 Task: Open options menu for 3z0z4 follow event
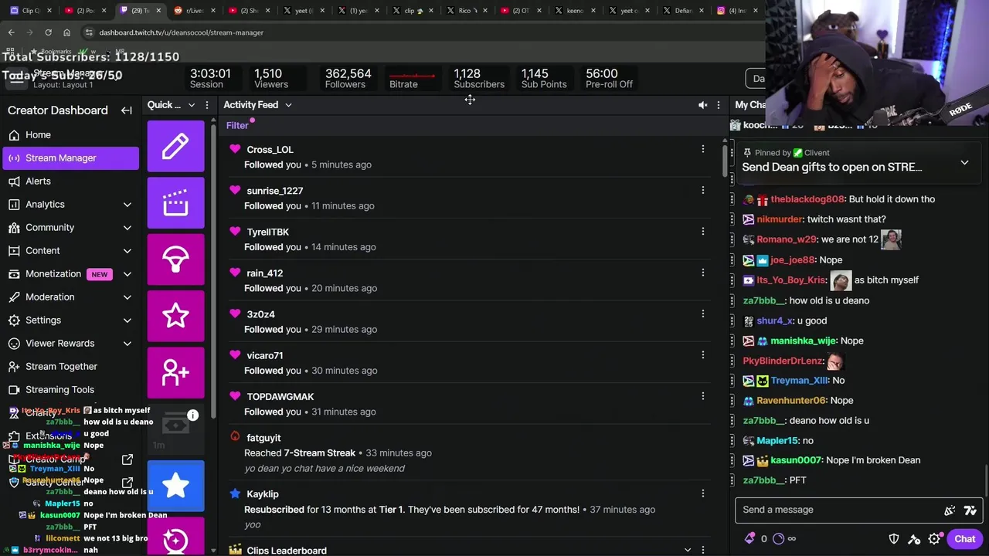point(703,314)
